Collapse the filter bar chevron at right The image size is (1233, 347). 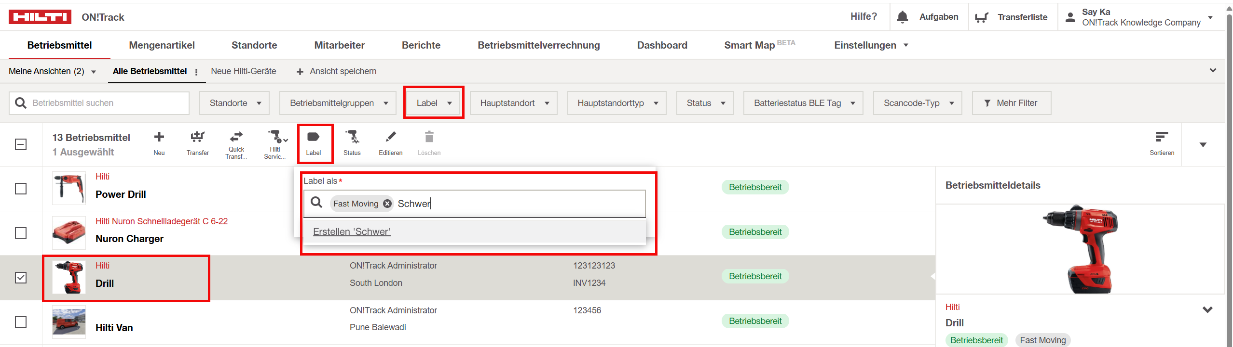pyautogui.click(x=1213, y=71)
